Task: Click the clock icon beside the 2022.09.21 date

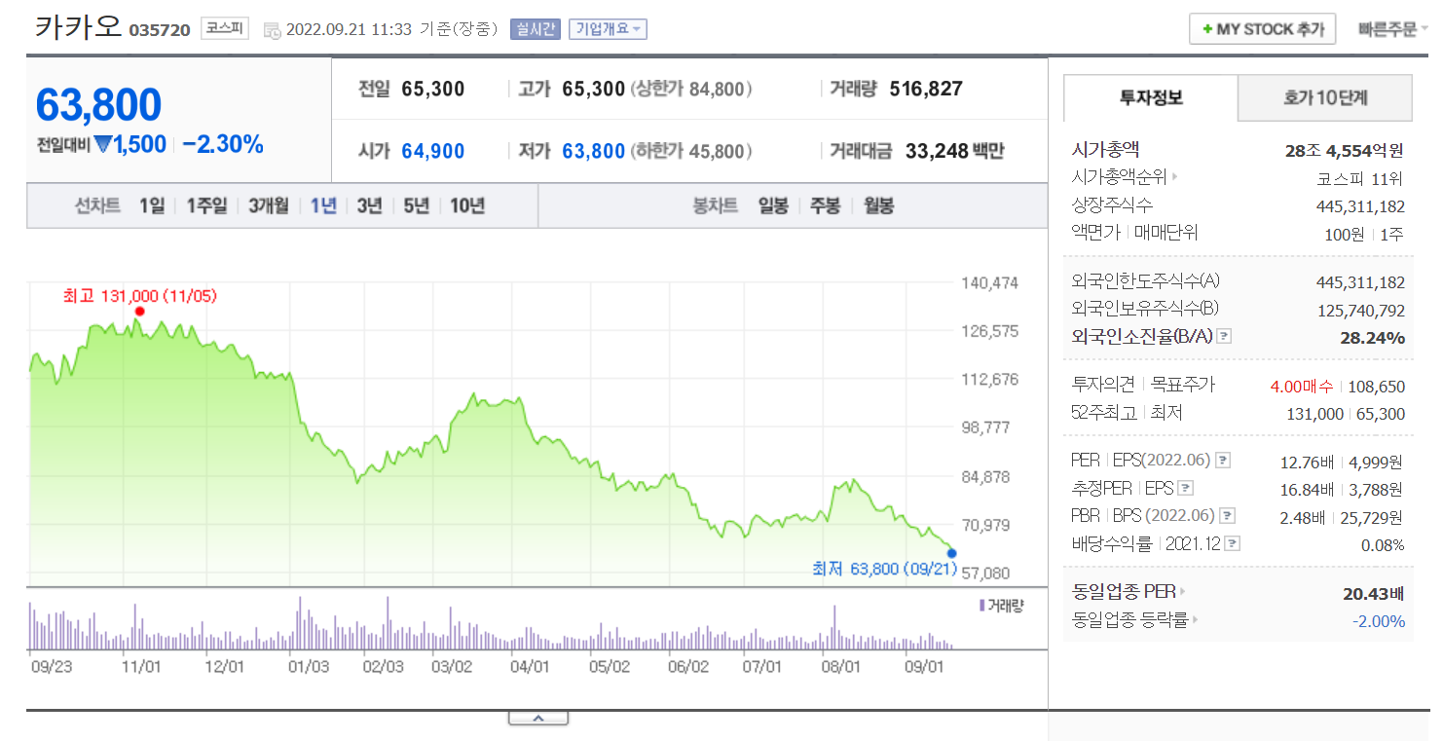Action: click(272, 30)
